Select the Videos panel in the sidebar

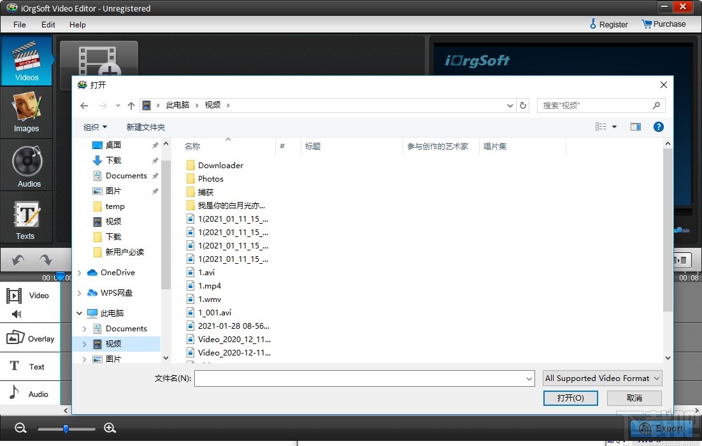coord(26,61)
